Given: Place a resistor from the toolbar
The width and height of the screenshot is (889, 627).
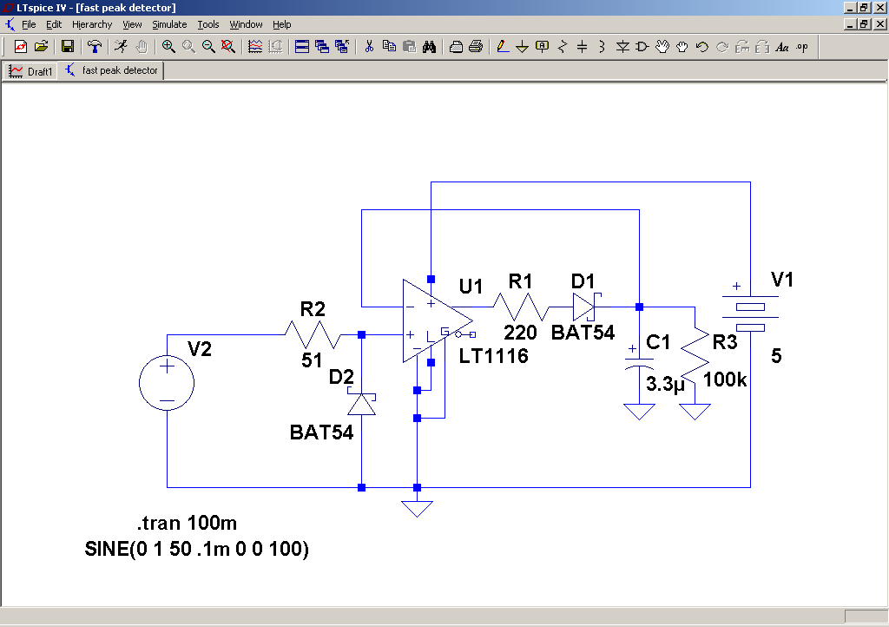Looking at the screenshot, I should tap(563, 47).
